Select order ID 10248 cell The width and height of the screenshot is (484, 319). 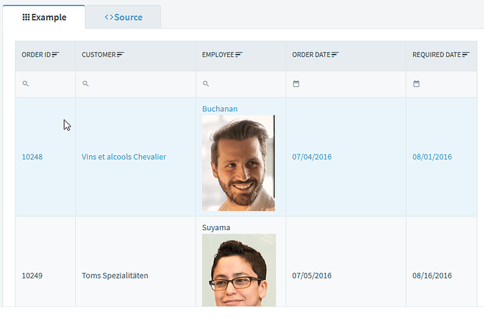point(46,157)
